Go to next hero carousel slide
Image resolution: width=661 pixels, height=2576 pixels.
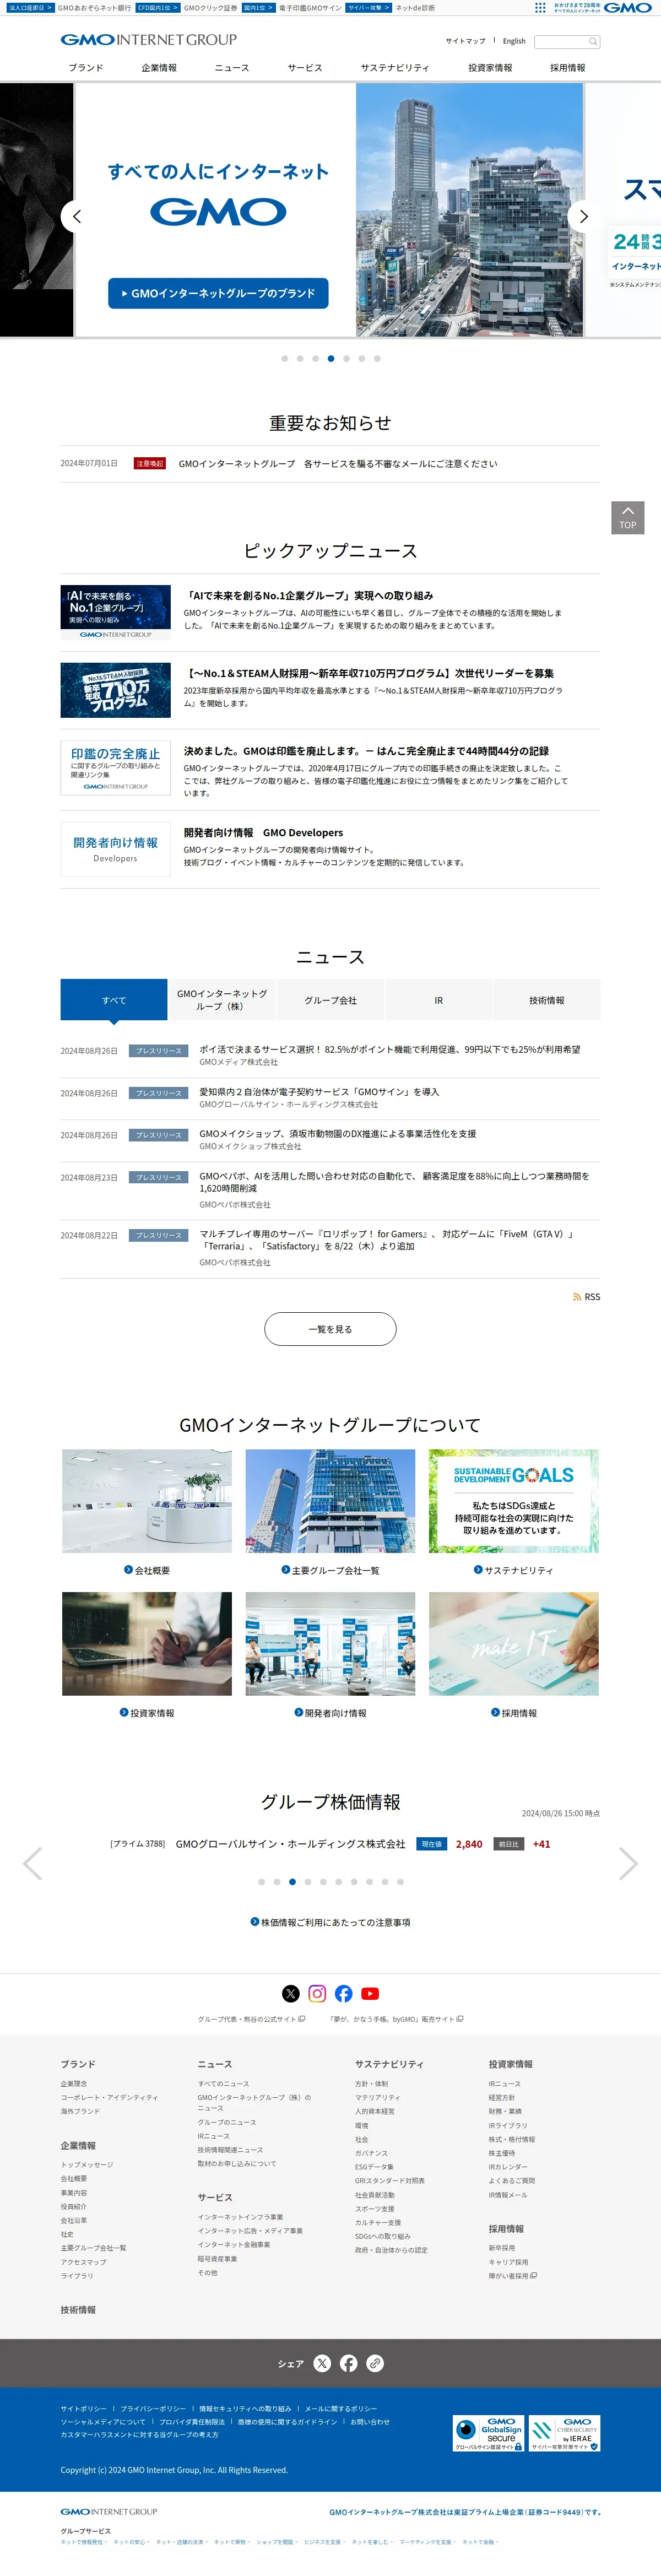(x=584, y=216)
